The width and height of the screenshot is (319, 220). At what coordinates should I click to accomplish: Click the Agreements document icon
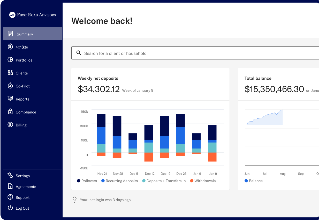(10, 186)
